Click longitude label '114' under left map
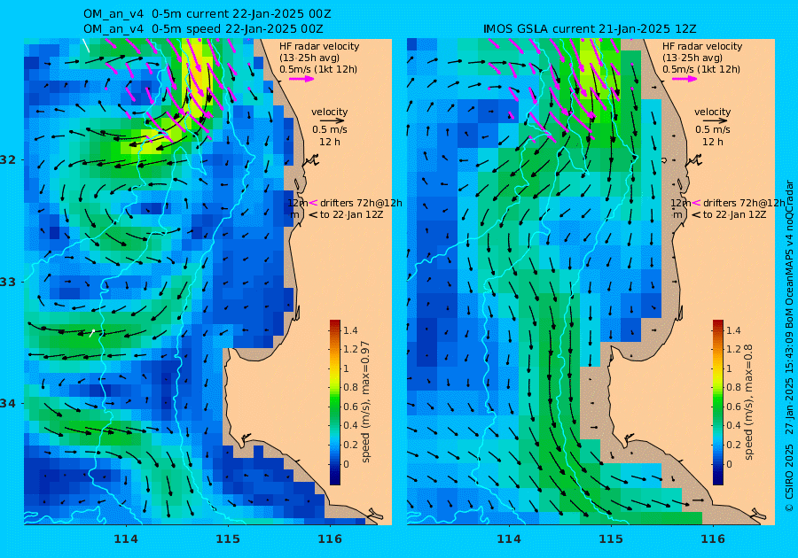The image size is (798, 558). [126, 539]
